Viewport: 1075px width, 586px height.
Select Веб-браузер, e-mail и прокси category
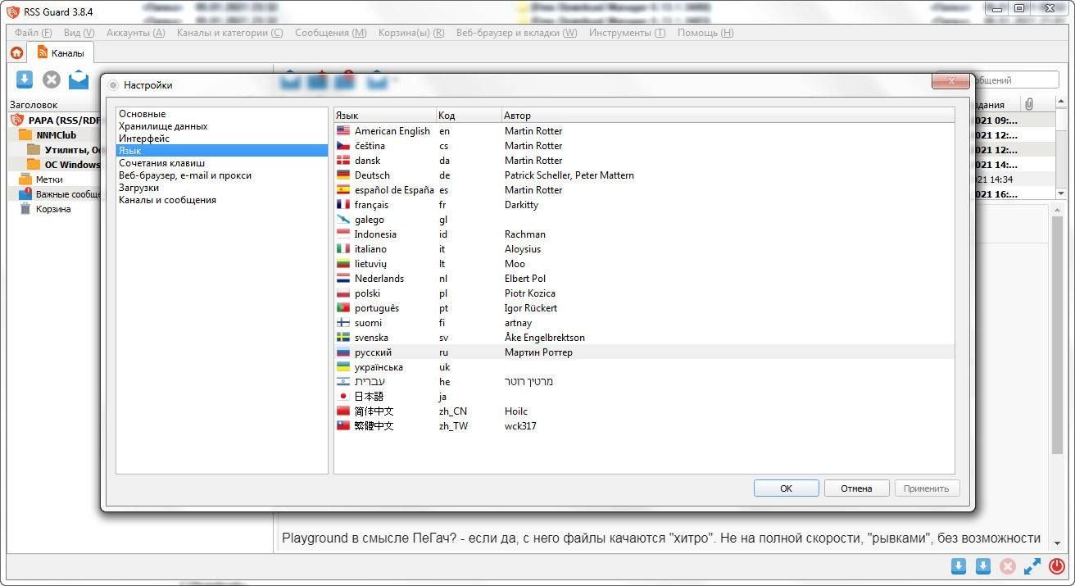[x=221, y=175]
